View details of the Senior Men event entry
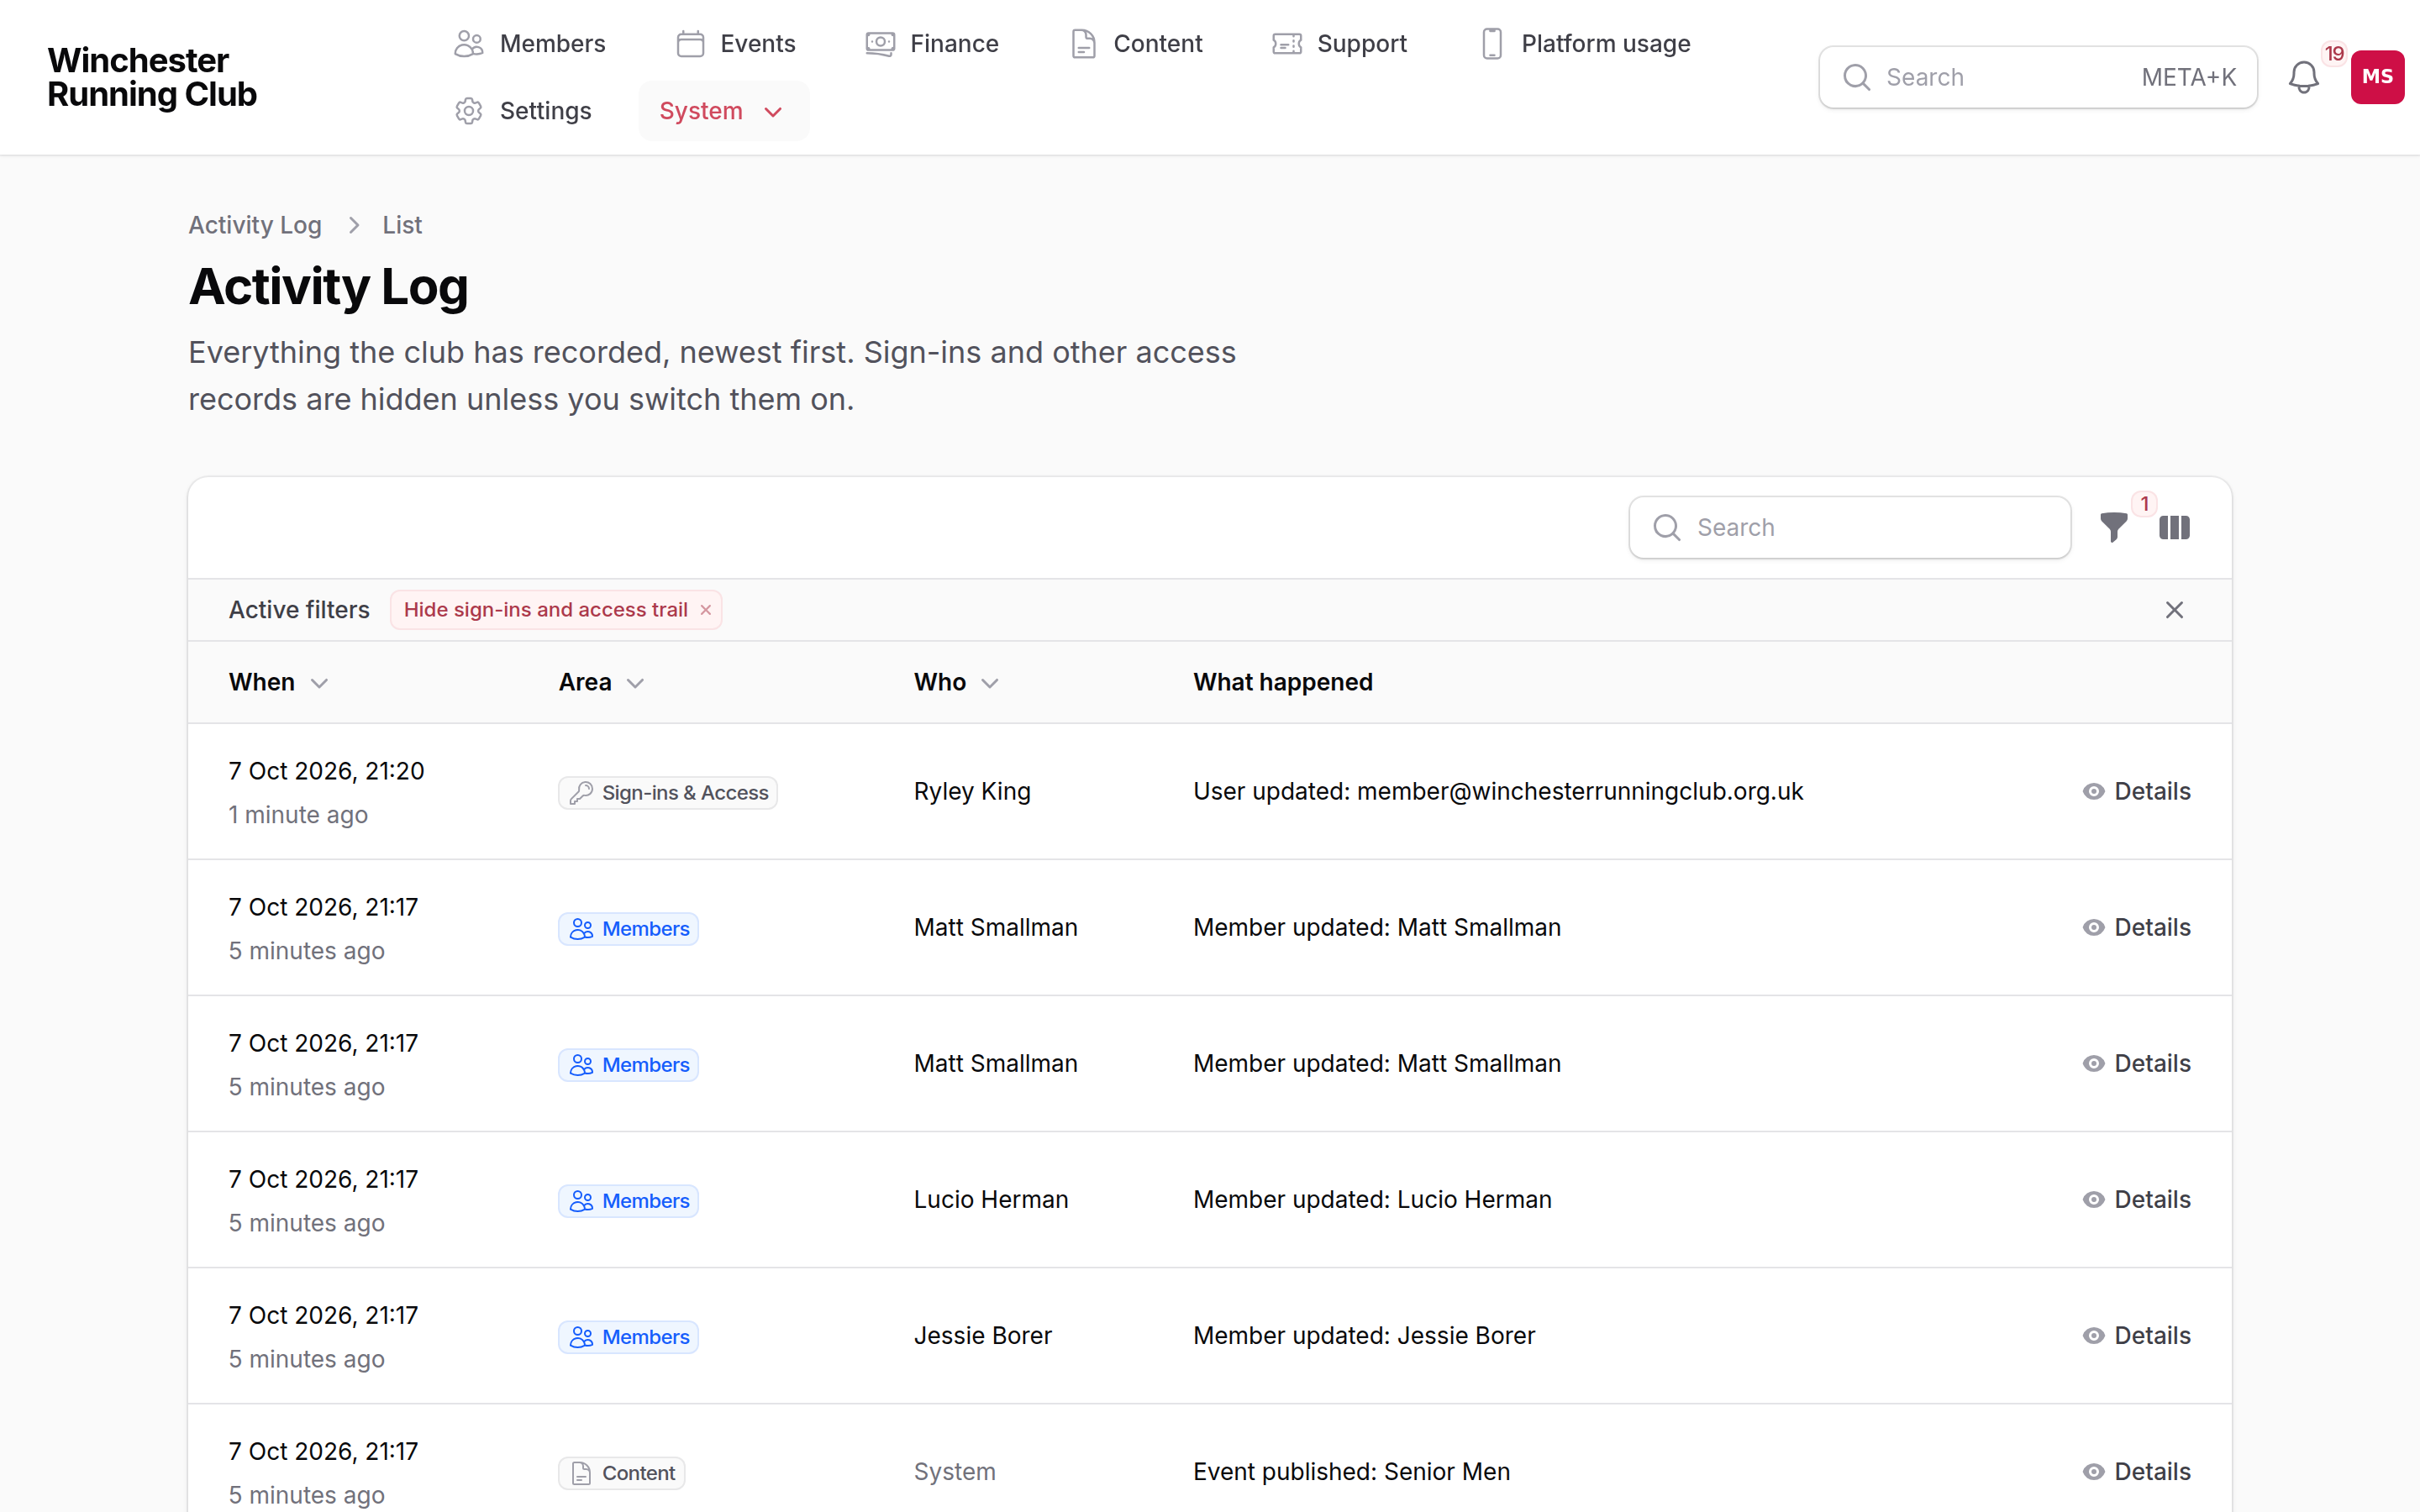This screenshot has width=2420, height=1512. tap(2136, 1471)
